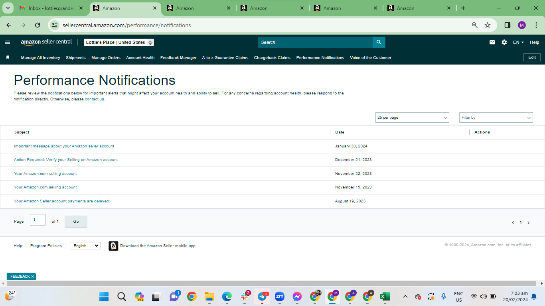Open Slack from the taskbar
545x306 pixels.
[245, 296]
